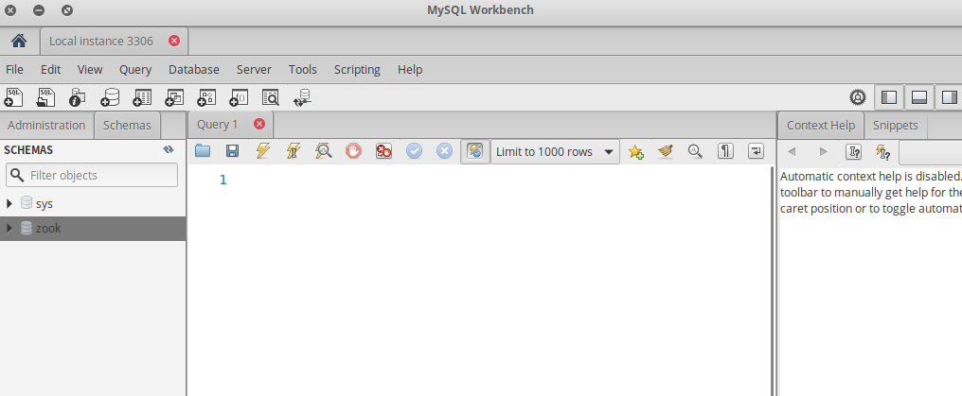Commit the current transaction
This screenshot has width=962, height=396.
click(x=414, y=151)
